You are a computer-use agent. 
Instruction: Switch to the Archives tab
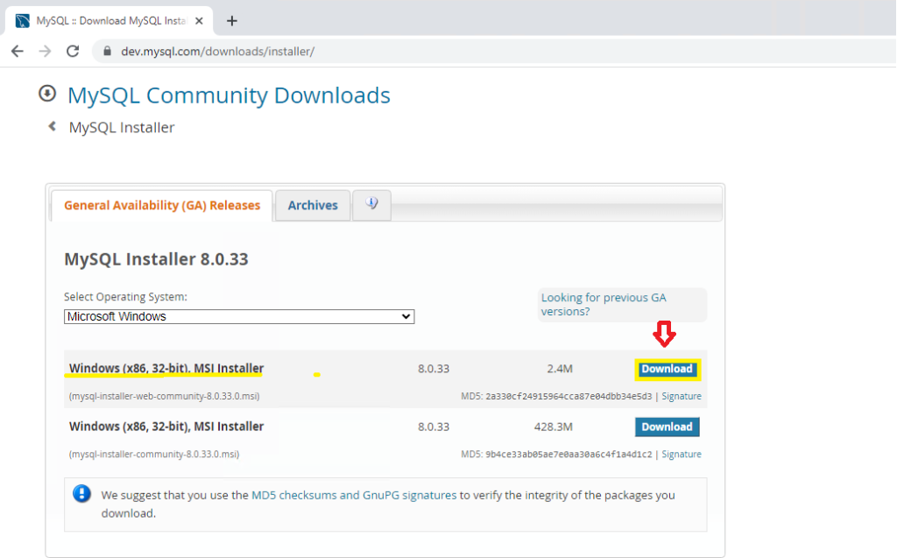pos(313,206)
